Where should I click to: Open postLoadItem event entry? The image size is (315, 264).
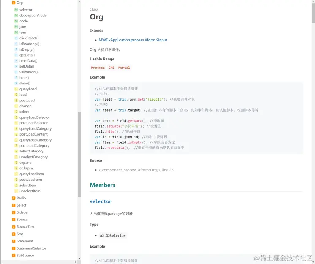[x=30, y=180]
